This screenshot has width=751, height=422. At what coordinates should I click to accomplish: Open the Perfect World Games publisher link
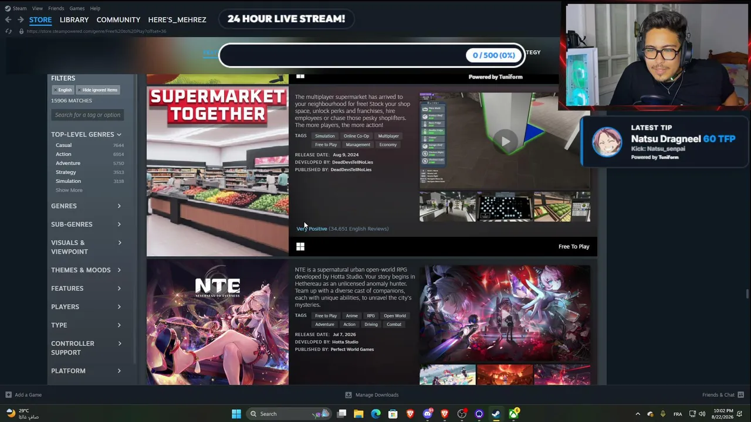(352, 350)
